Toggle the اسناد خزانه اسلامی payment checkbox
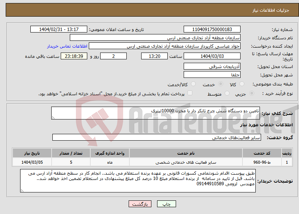The image size is (299, 214). coord(190,93)
